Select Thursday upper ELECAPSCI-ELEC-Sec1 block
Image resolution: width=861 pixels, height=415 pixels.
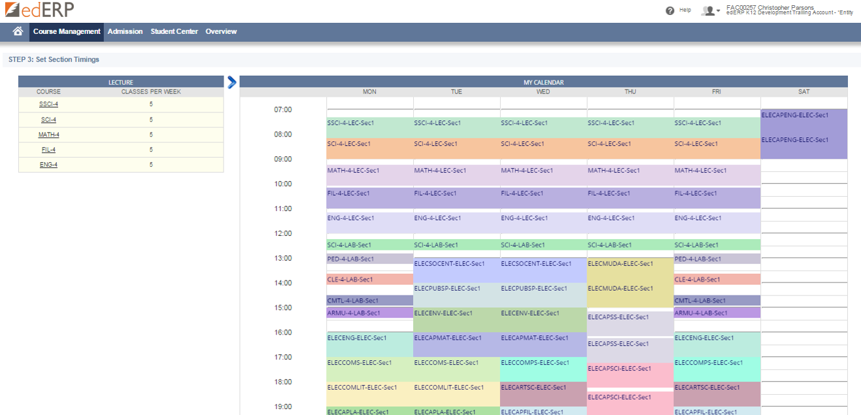631,376
